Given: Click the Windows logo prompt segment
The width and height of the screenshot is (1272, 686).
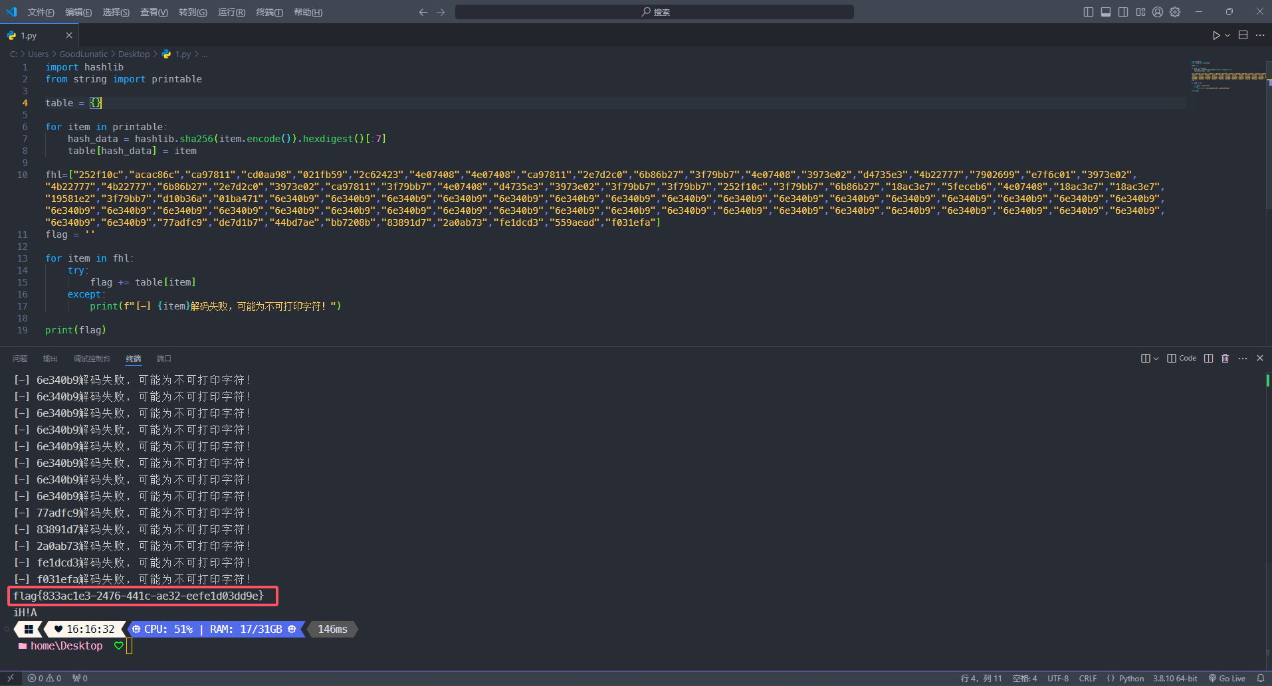Looking at the screenshot, I should 29,629.
